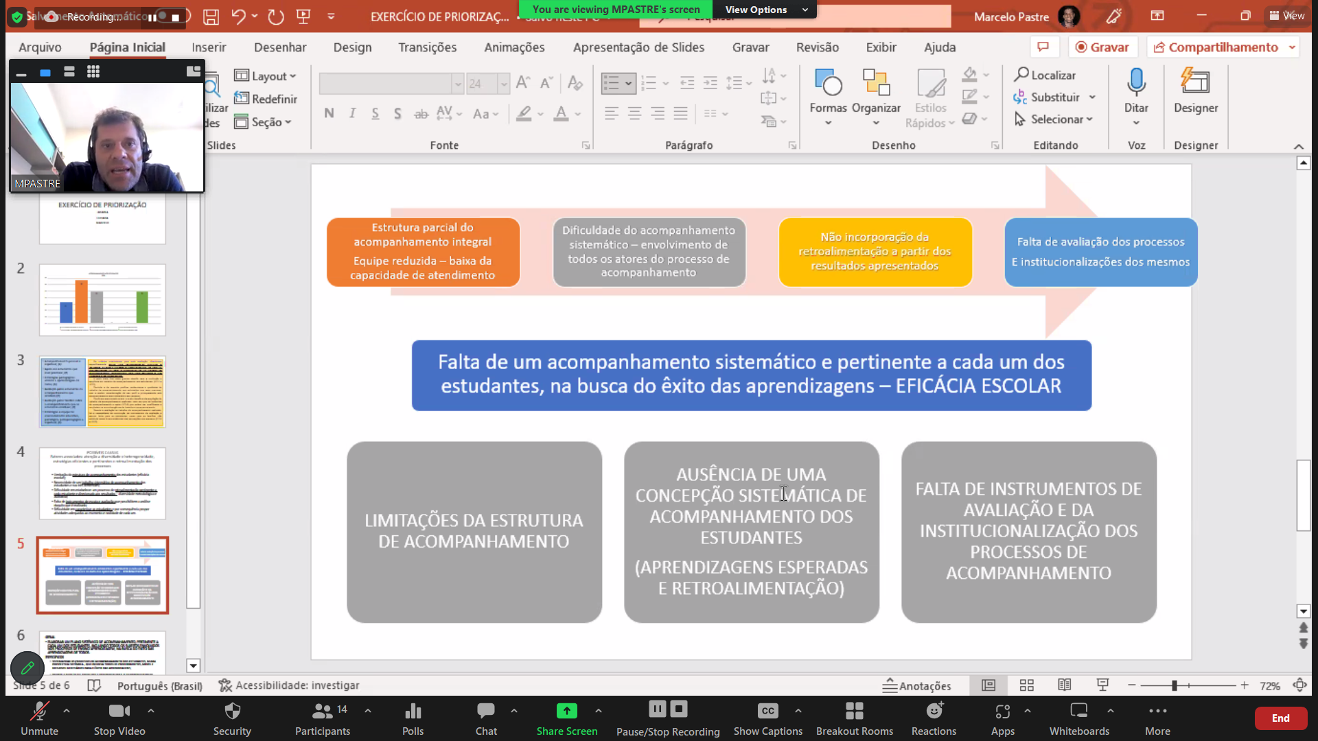Open the Arquivo tab
Image resolution: width=1318 pixels, height=741 pixels.
40,47
